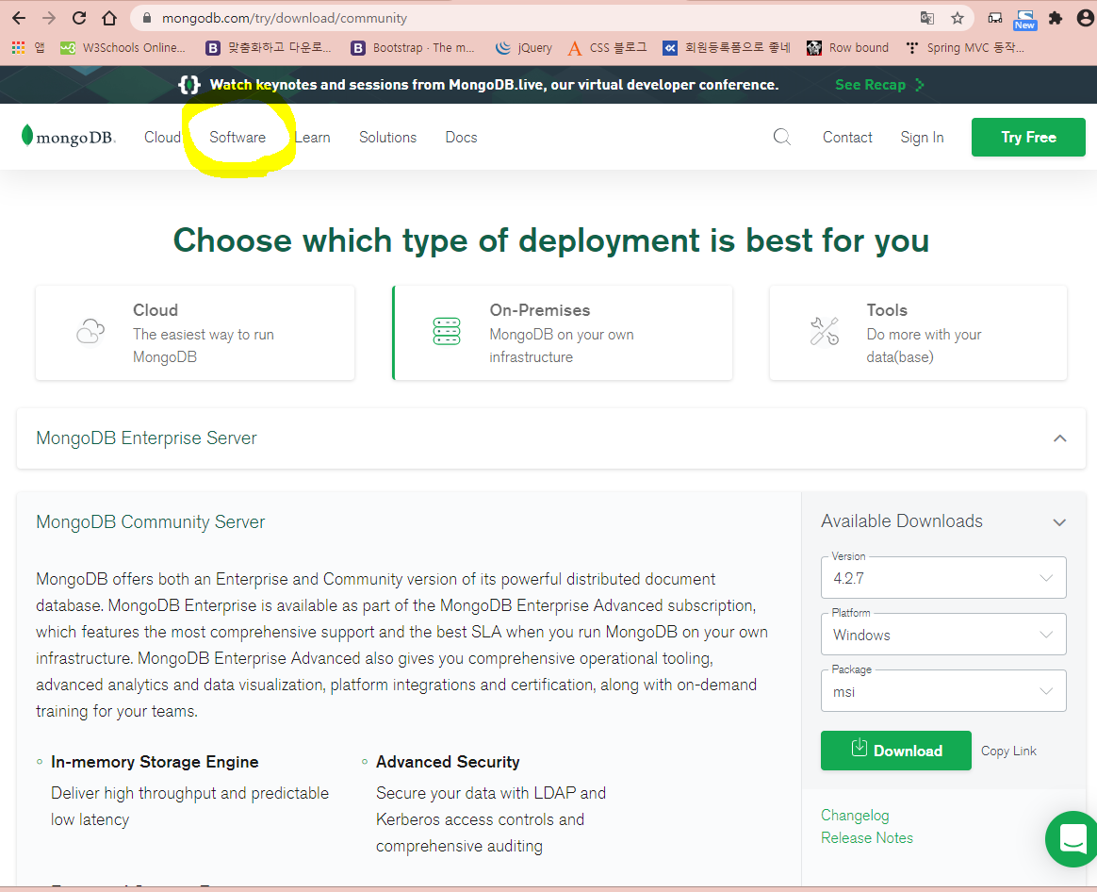Click MongoDB Community Server heading
The width and height of the screenshot is (1097, 892).
tap(151, 522)
